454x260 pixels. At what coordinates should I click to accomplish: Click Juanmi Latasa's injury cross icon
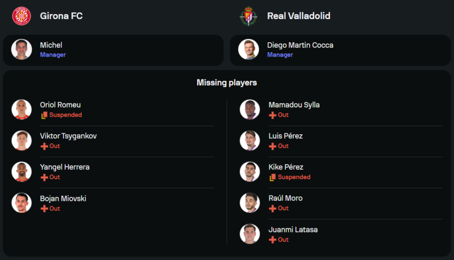click(272, 240)
